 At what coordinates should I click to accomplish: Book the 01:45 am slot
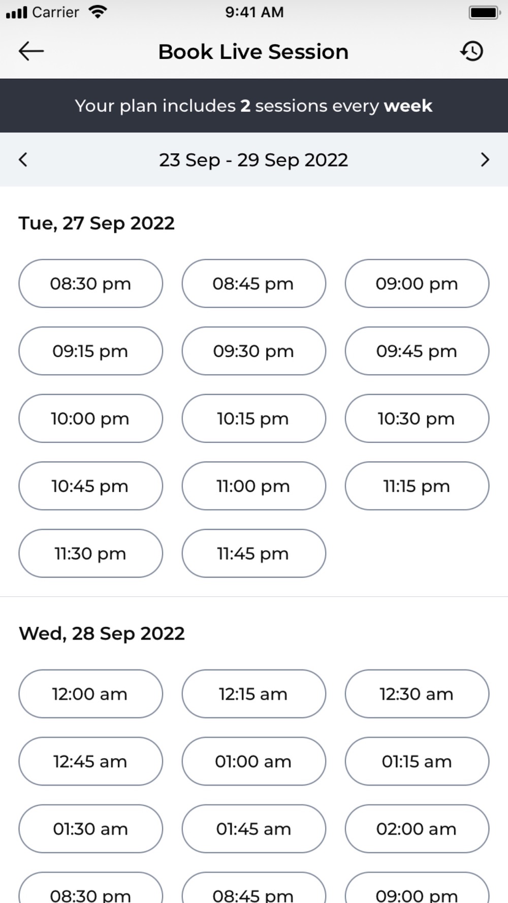click(254, 829)
